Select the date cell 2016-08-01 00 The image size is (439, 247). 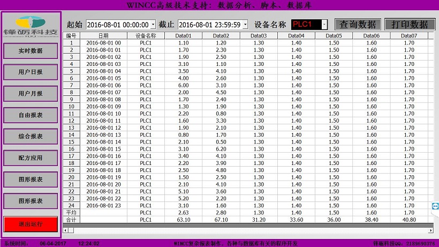(103, 43)
